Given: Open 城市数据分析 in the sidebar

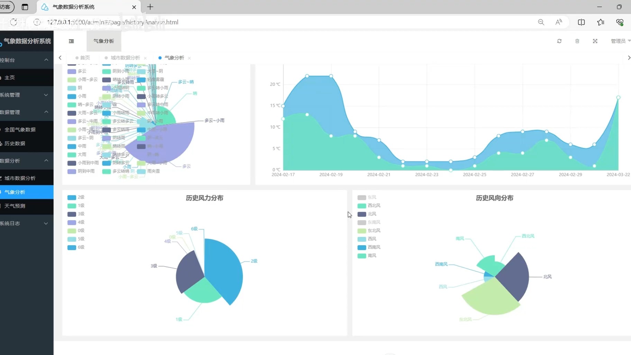Looking at the screenshot, I should point(27,178).
